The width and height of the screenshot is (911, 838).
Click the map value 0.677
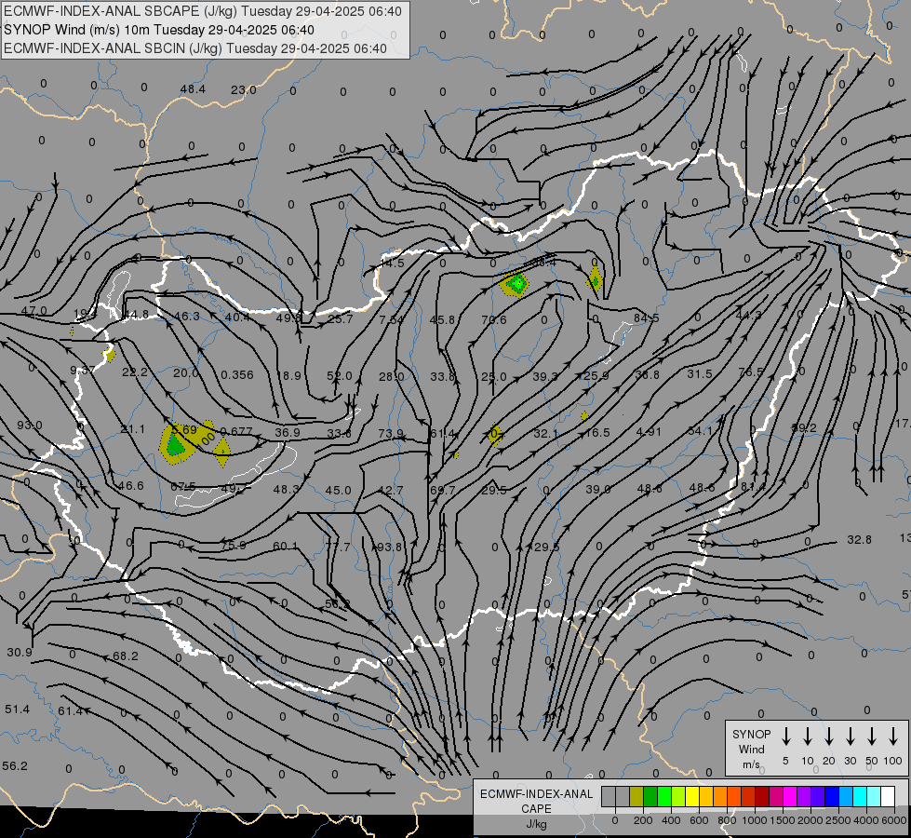click(x=236, y=431)
